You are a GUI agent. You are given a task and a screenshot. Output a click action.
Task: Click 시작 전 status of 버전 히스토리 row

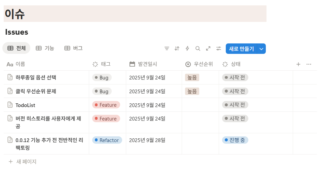pyautogui.click(x=235, y=118)
